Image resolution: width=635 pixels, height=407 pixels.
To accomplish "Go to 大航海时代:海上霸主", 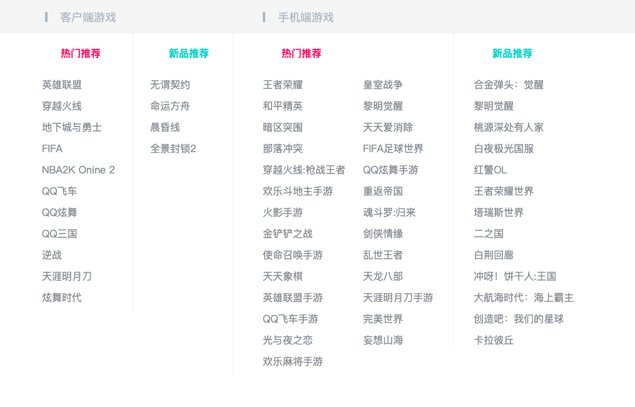I will tap(524, 297).
